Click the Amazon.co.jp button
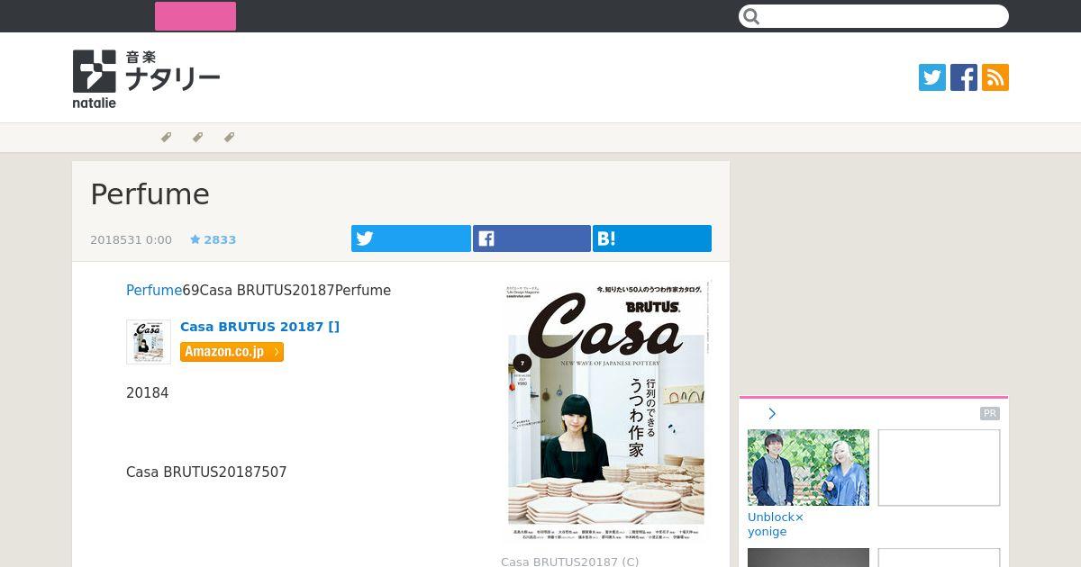Image resolution: width=1081 pixels, height=567 pixels. point(232,352)
